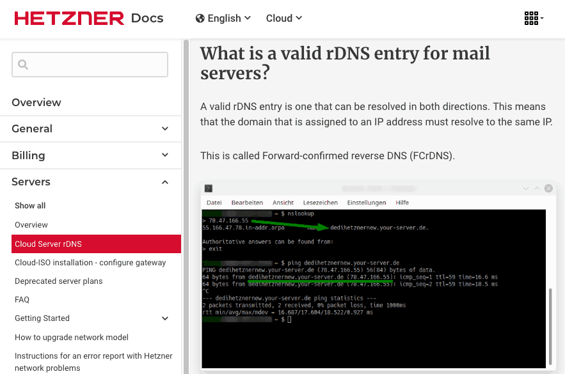Click the terminal screenshot image
The width and height of the screenshot is (565, 374).
point(378,276)
